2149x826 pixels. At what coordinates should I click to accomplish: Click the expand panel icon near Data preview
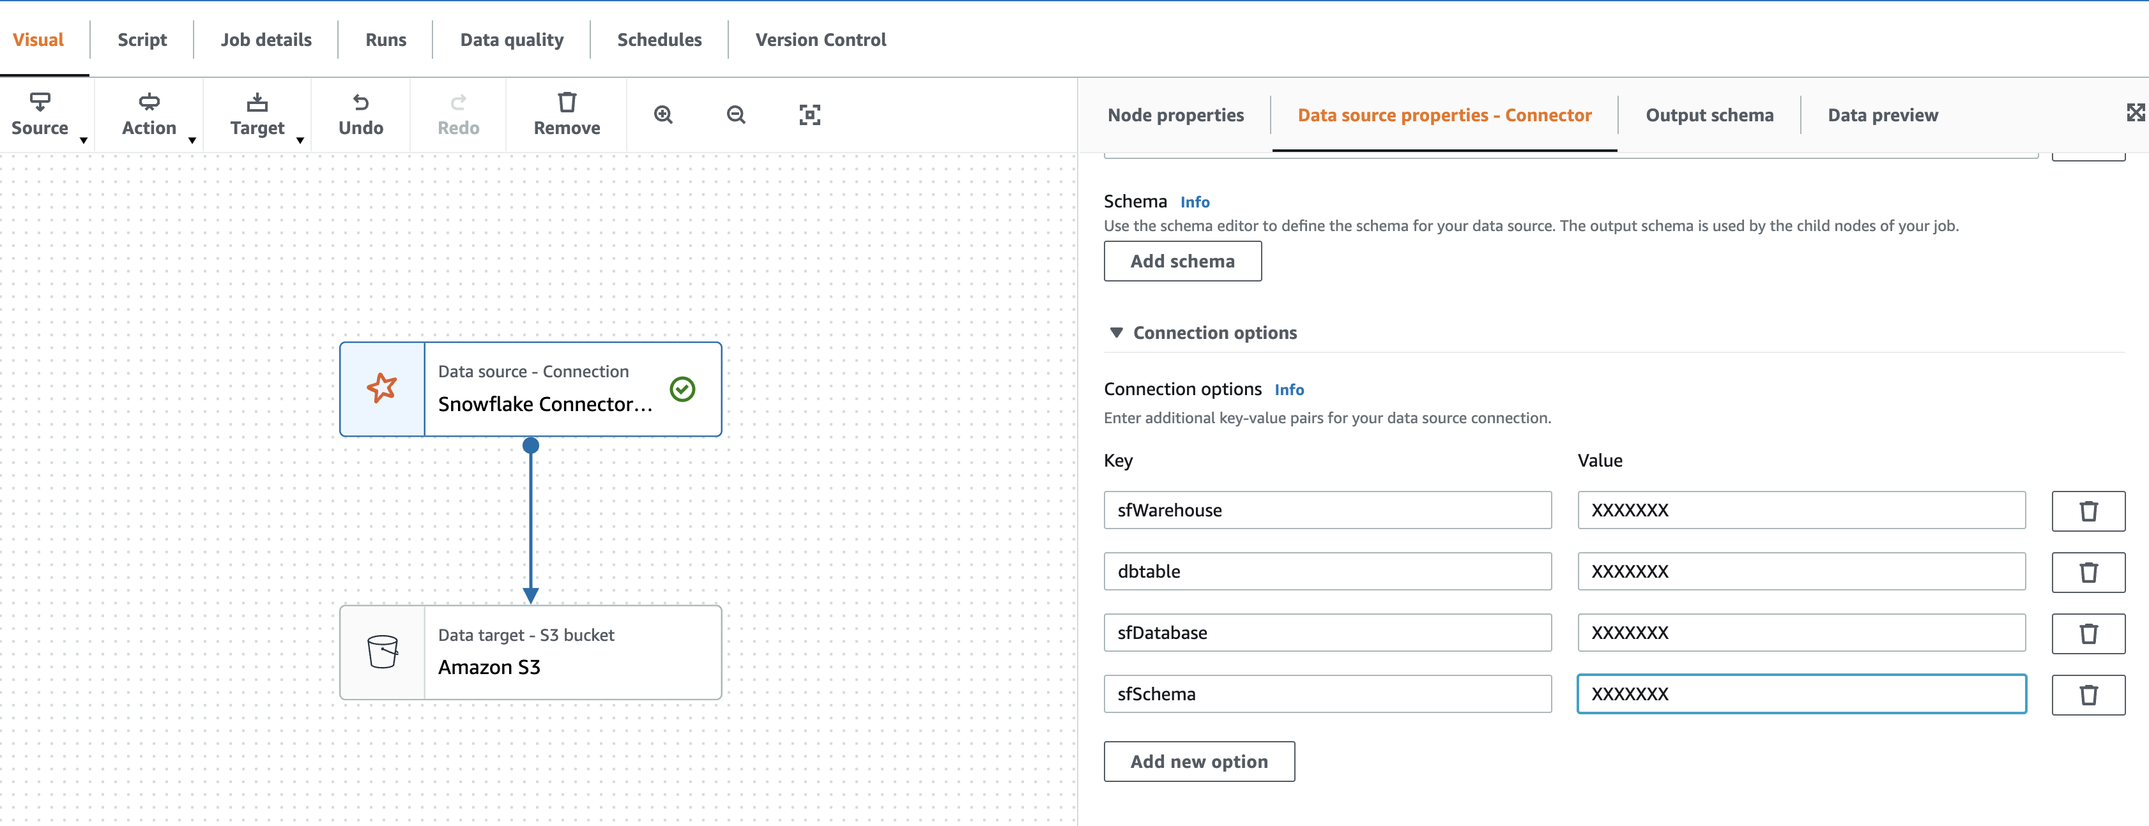[2136, 112]
